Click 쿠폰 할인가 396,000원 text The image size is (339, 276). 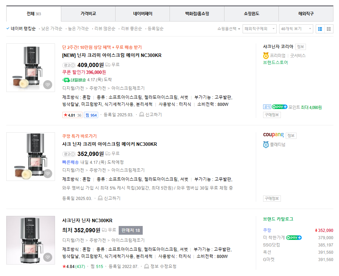click(84, 72)
